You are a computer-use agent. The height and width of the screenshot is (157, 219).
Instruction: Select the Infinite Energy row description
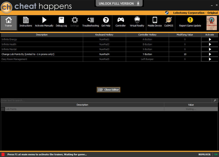(42, 39)
